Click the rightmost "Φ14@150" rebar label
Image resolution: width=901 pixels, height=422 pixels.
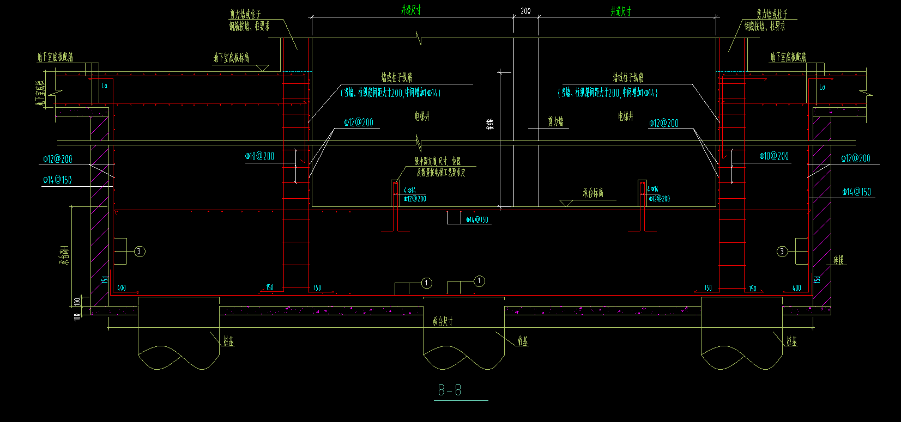856,192
